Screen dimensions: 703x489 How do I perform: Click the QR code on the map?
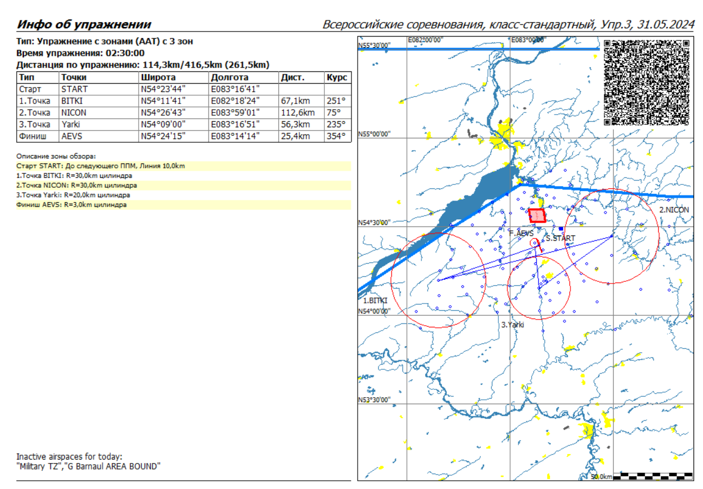(646, 83)
